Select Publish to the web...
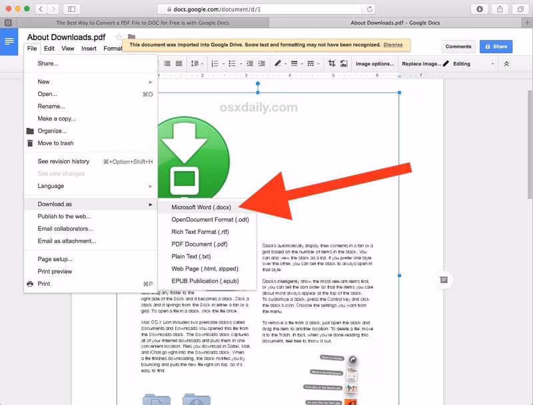The image size is (533, 405). coord(91,216)
